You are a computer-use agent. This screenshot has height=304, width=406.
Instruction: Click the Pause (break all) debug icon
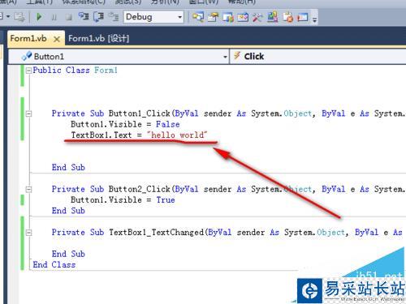click(54, 17)
